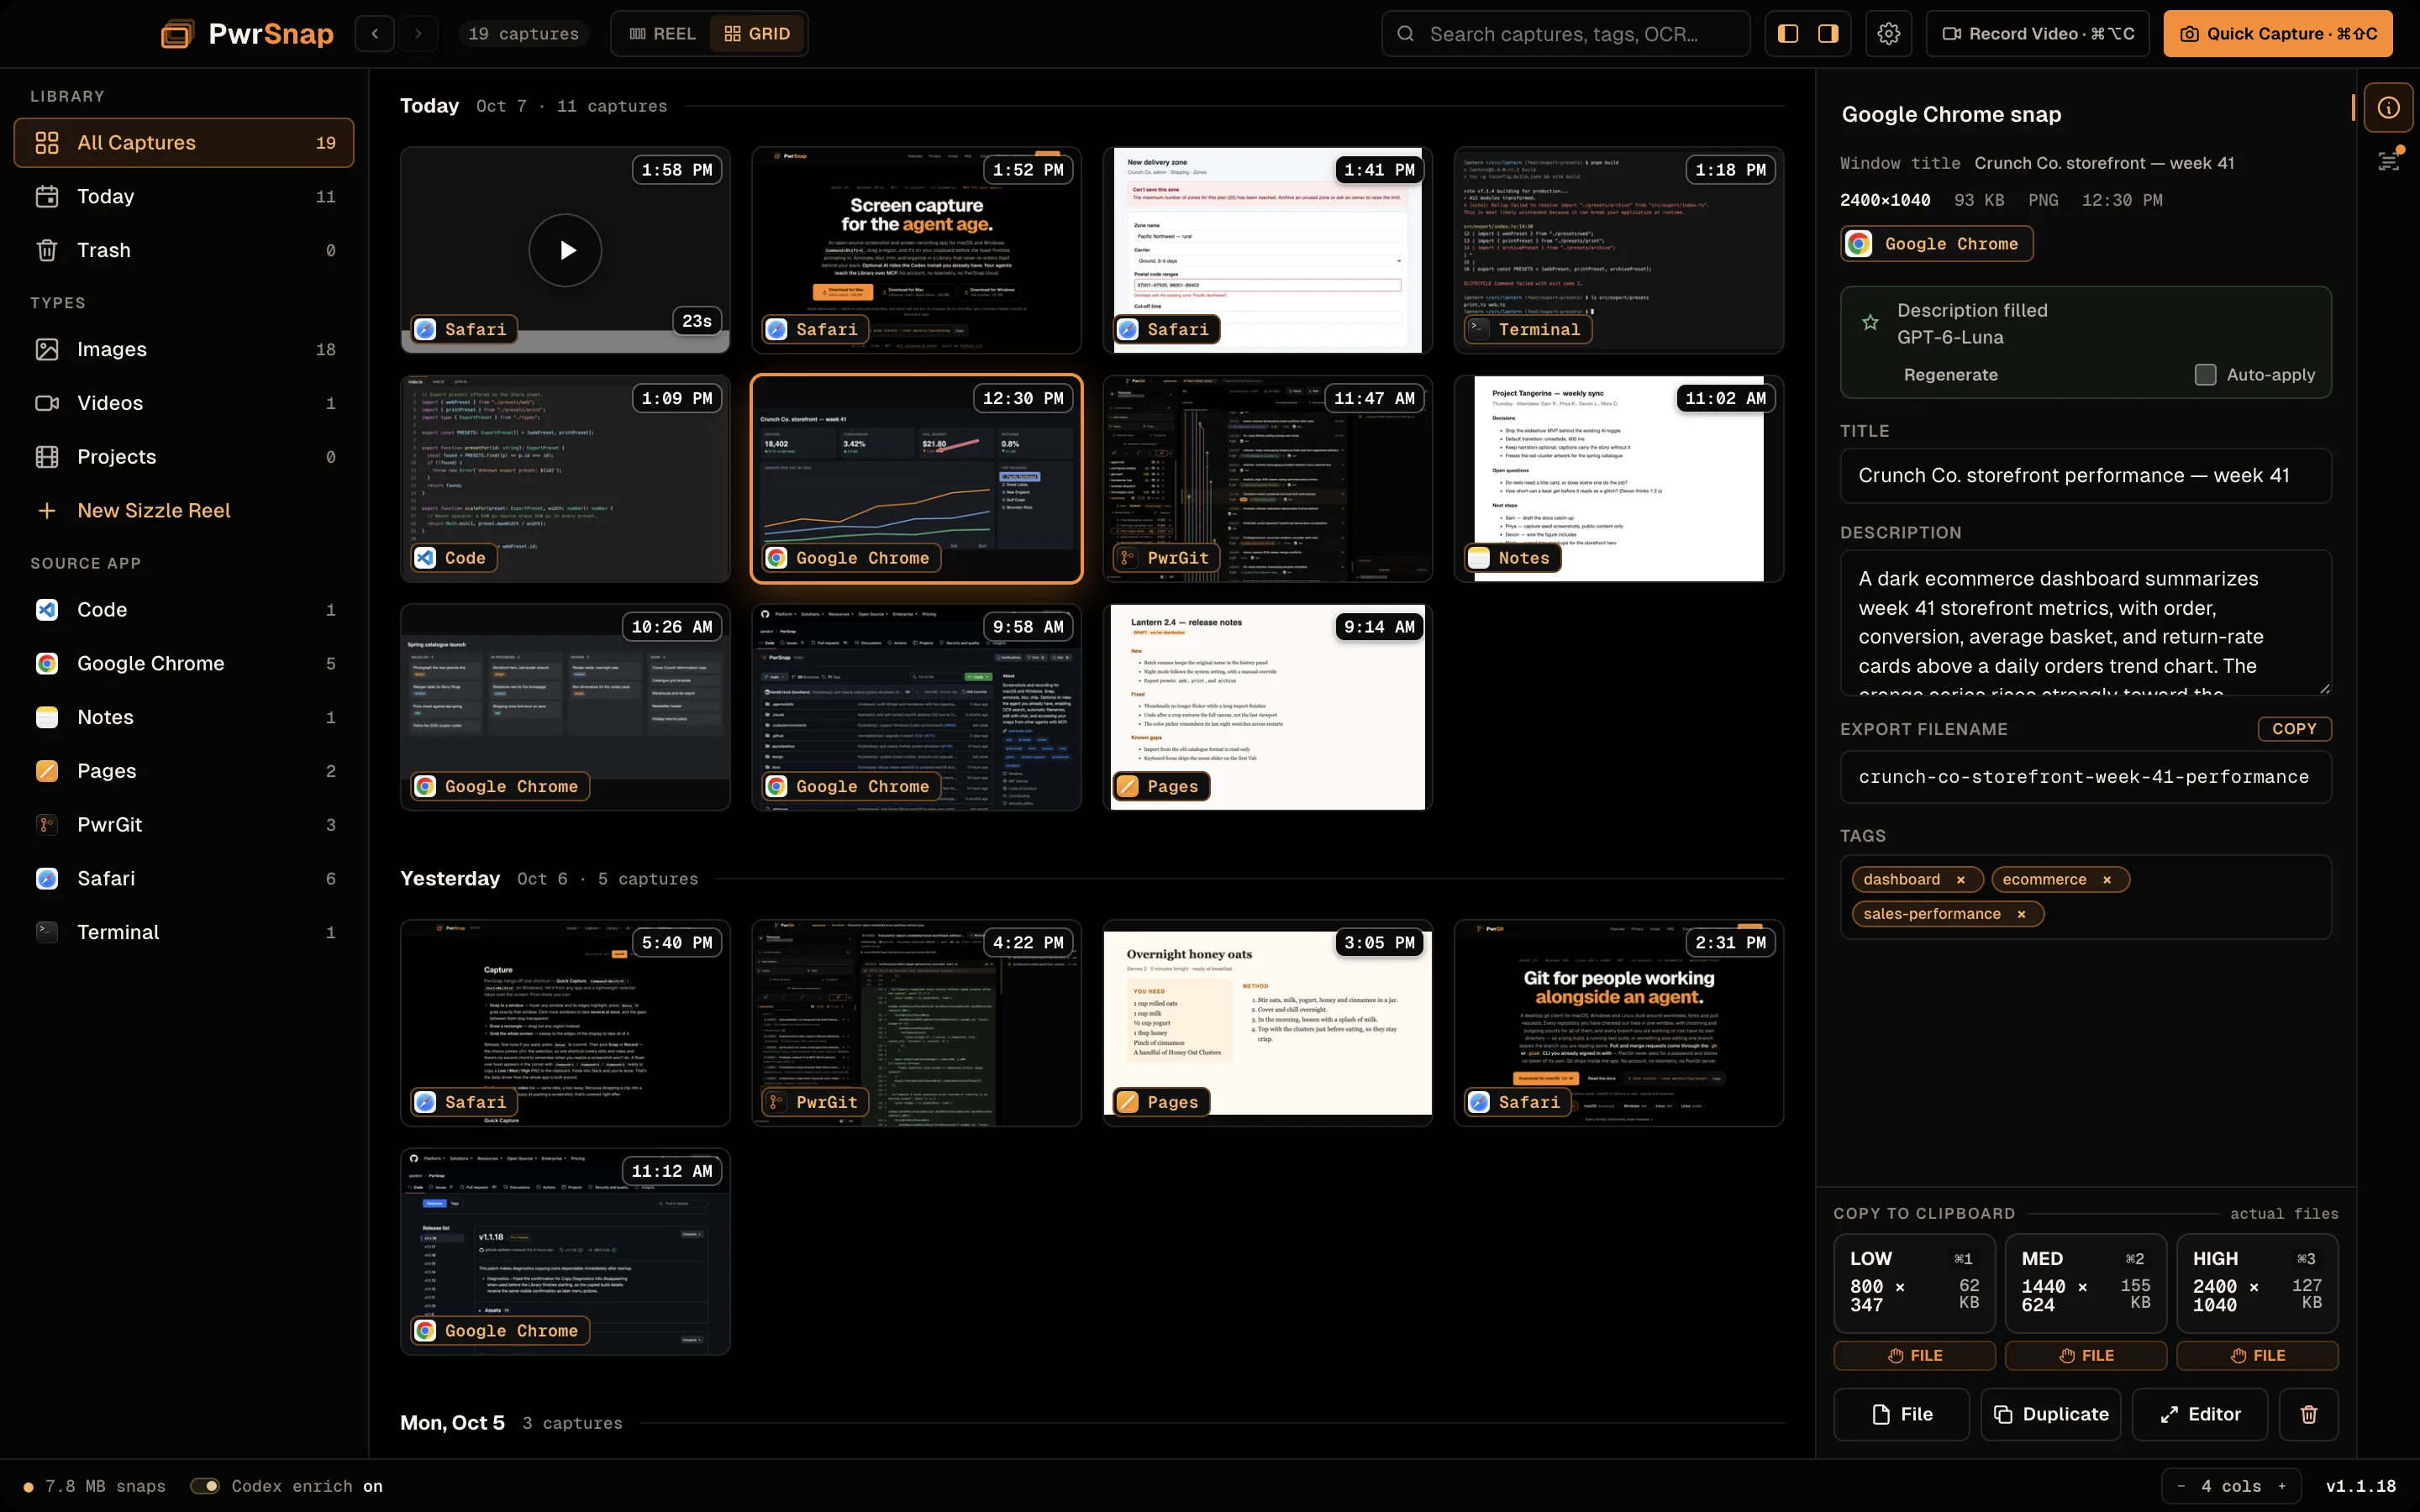
Task: Copy MED resolution to clipboard
Action: (x=2085, y=1282)
